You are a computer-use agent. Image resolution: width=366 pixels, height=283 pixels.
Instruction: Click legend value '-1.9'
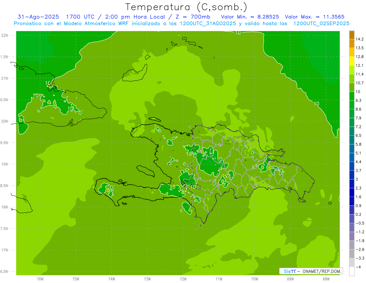360,241
